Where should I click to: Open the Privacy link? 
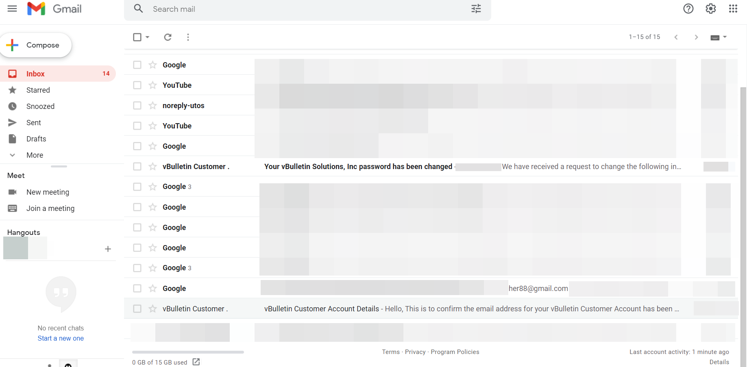415,352
